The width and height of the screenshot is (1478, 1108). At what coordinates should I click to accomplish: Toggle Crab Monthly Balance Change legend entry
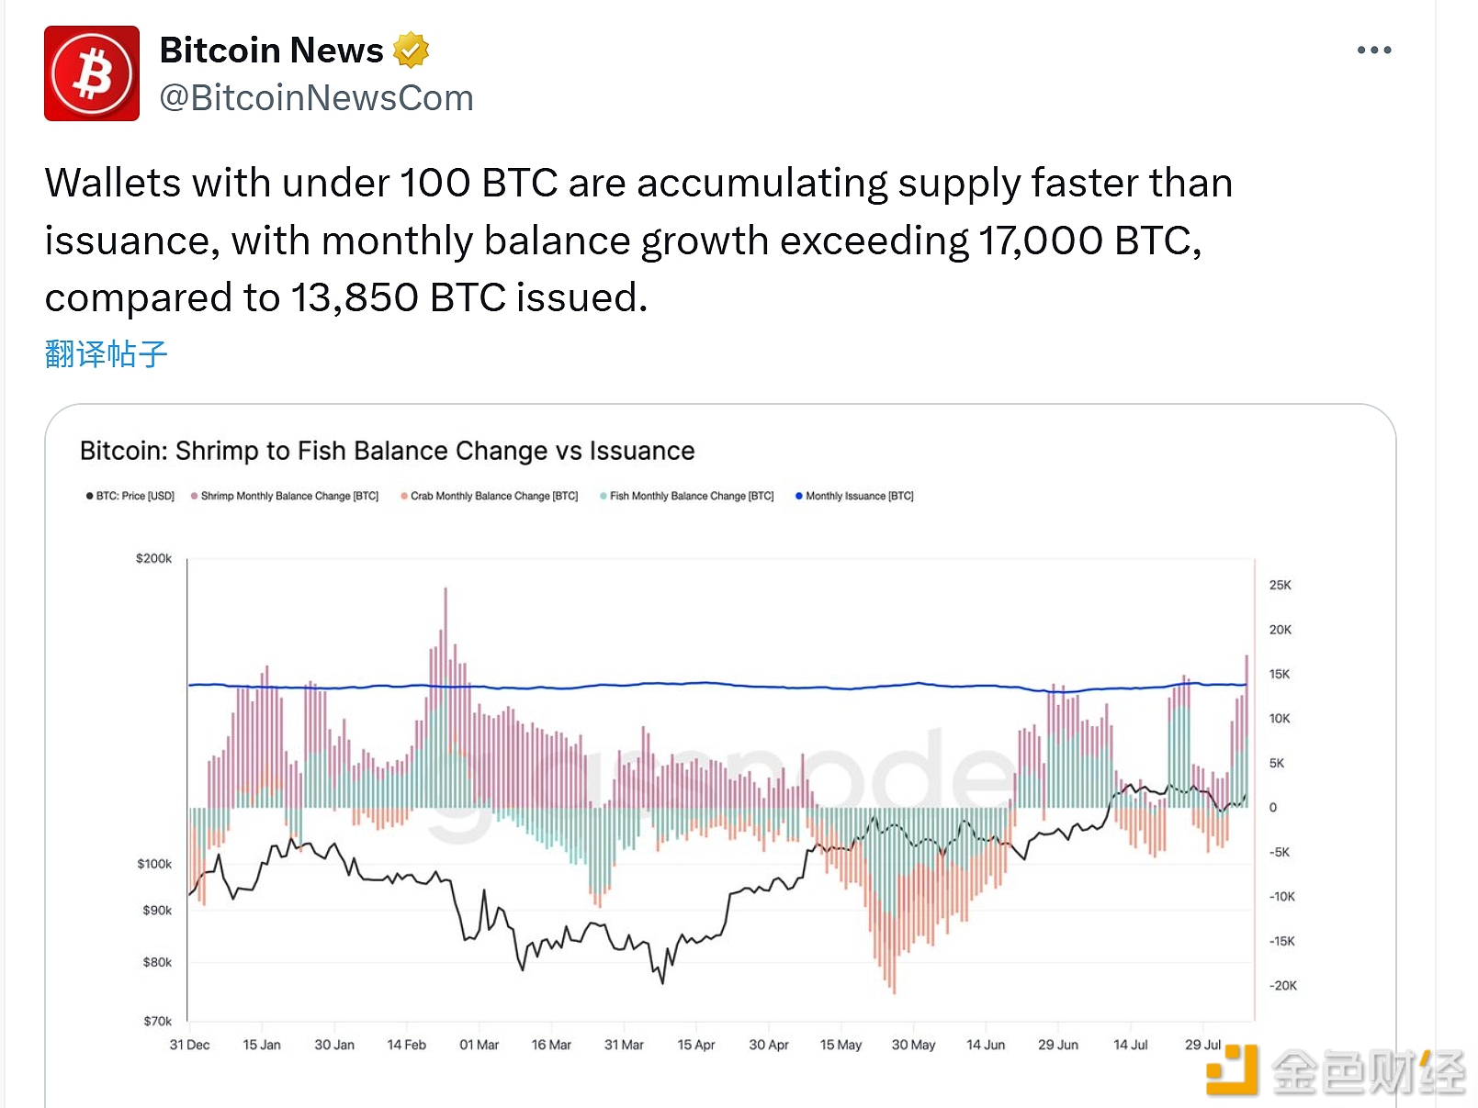coord(490,496)
